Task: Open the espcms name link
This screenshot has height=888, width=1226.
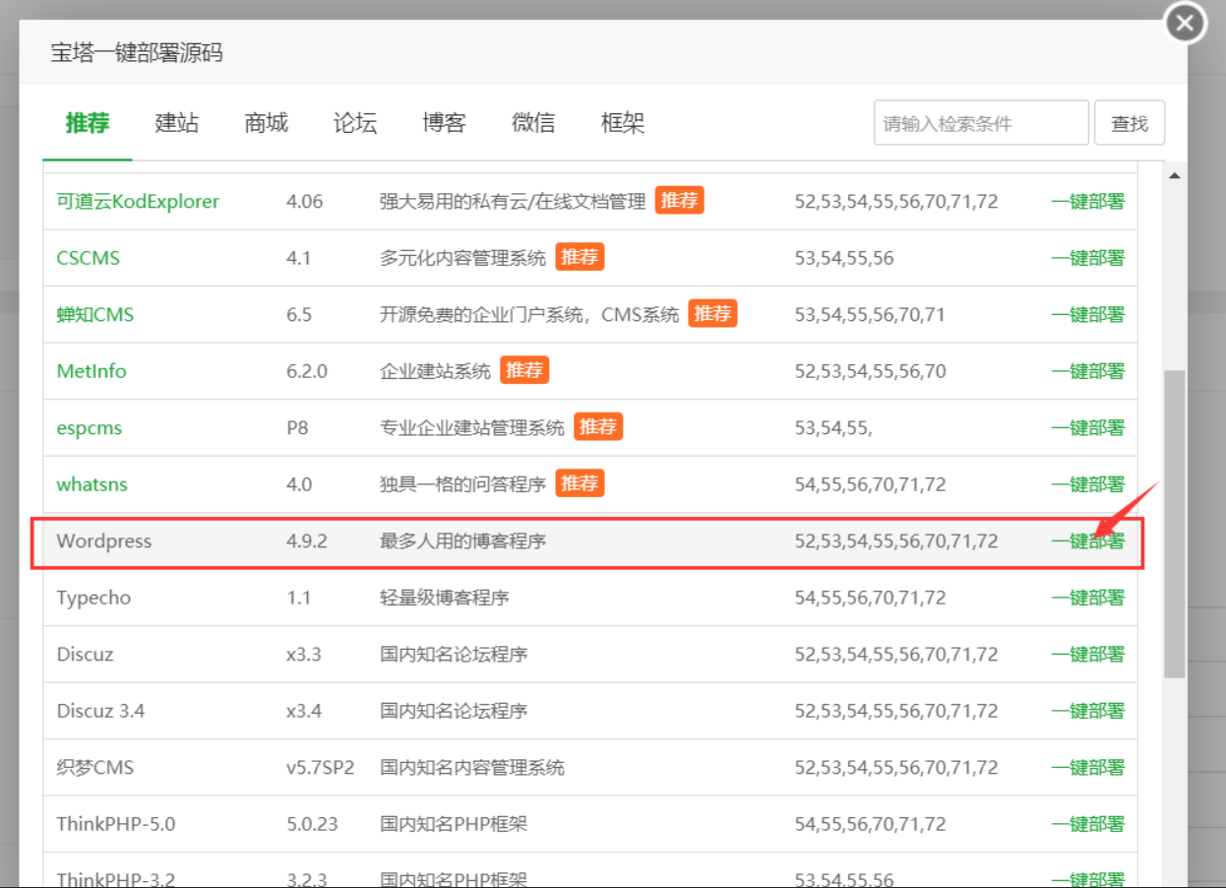Action: tap(90, 428)
